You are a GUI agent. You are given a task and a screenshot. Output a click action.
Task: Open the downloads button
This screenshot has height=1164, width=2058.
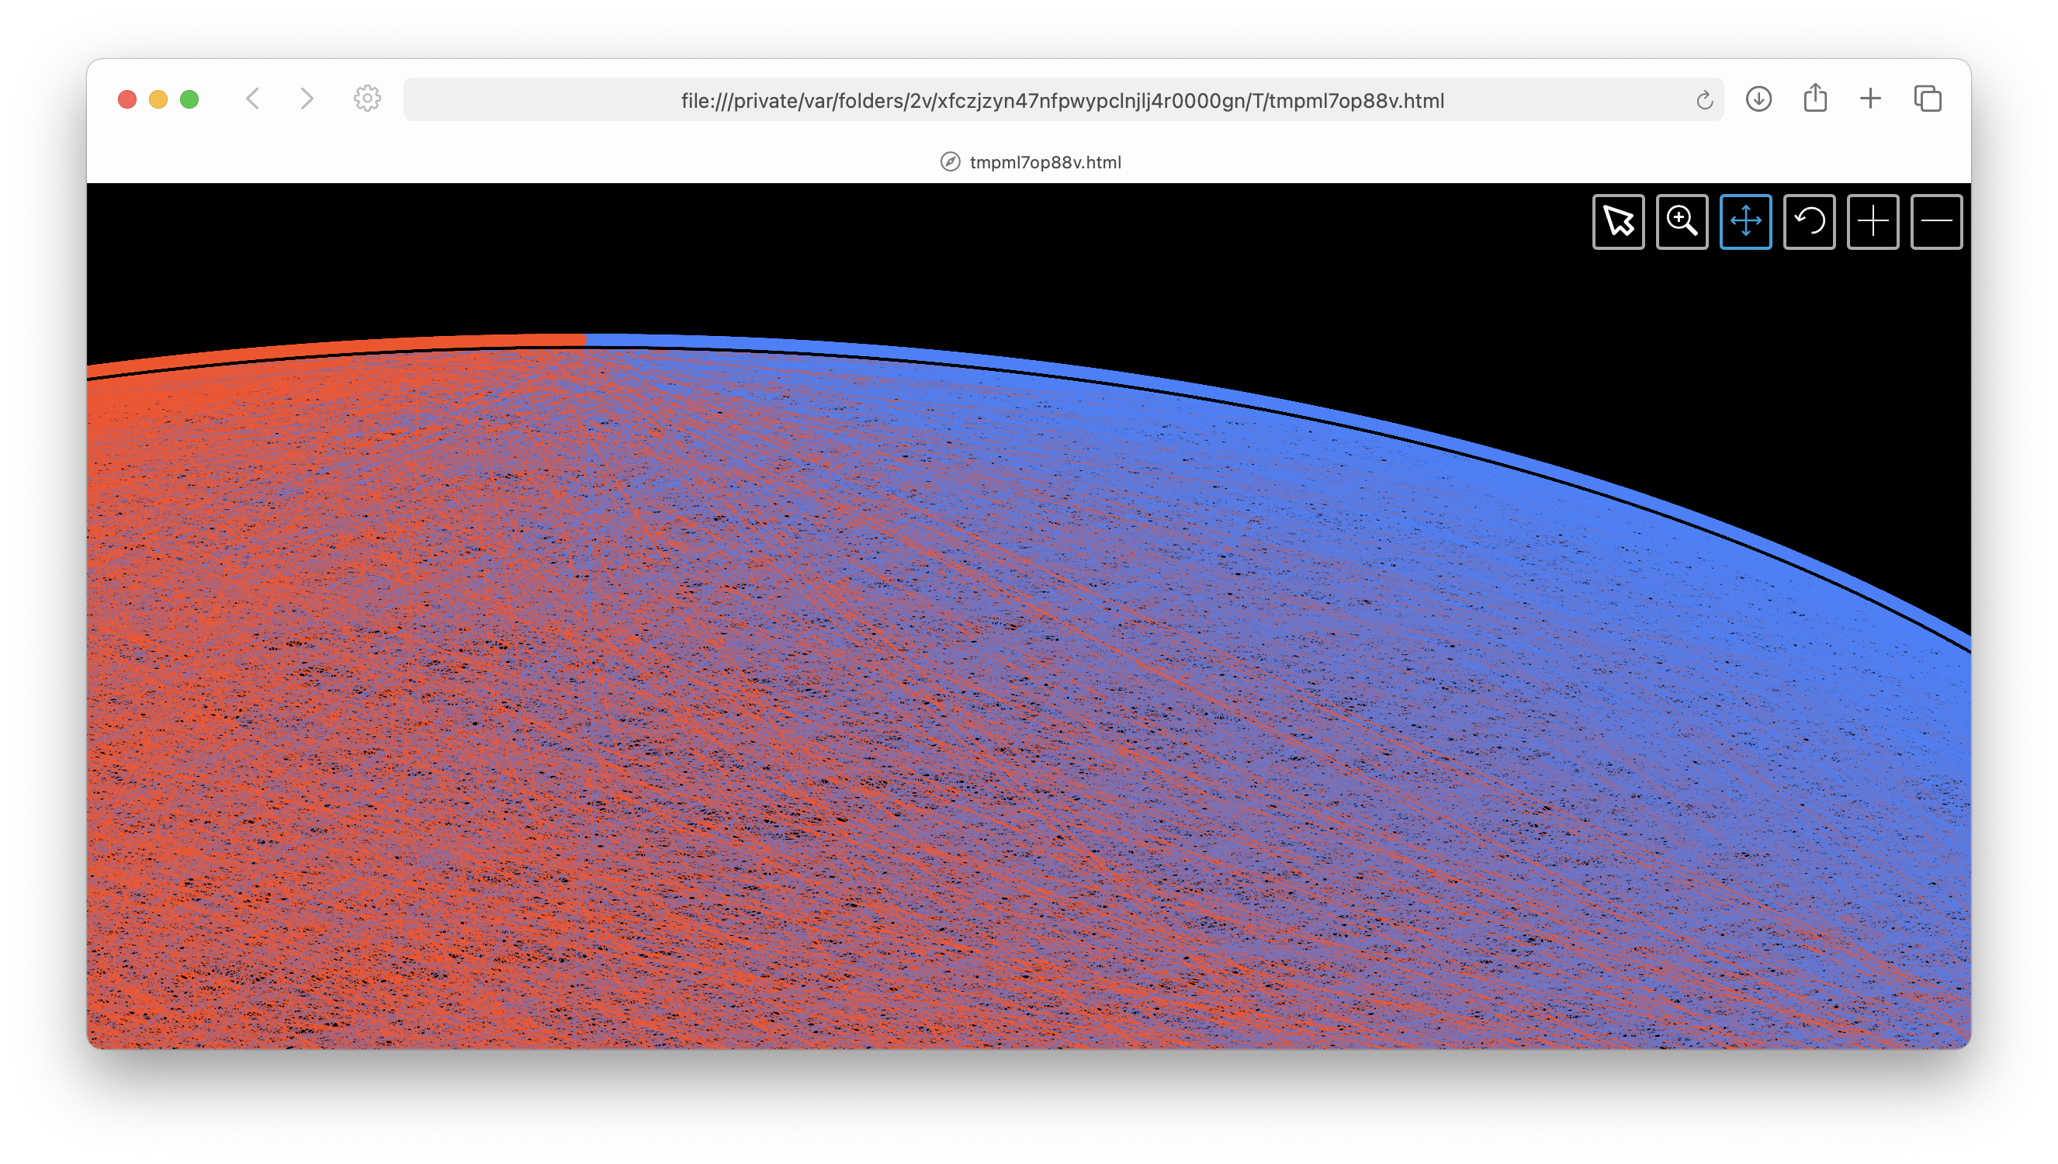coord(1758,99)
